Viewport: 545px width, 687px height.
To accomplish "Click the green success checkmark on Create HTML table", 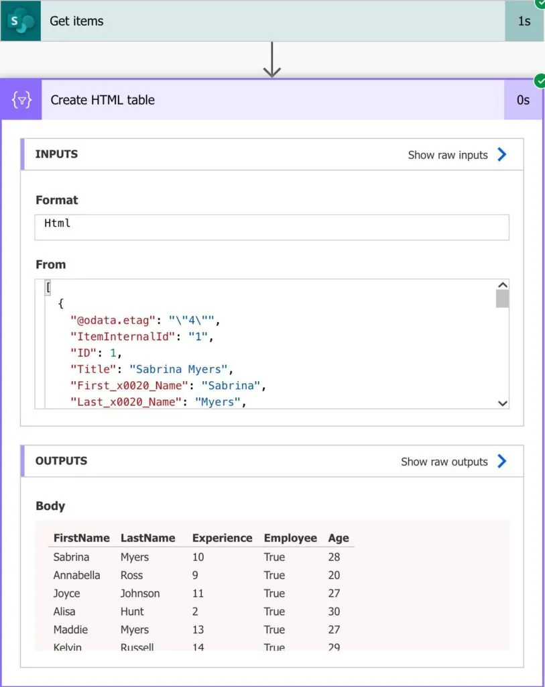I will tap(540, 81).
